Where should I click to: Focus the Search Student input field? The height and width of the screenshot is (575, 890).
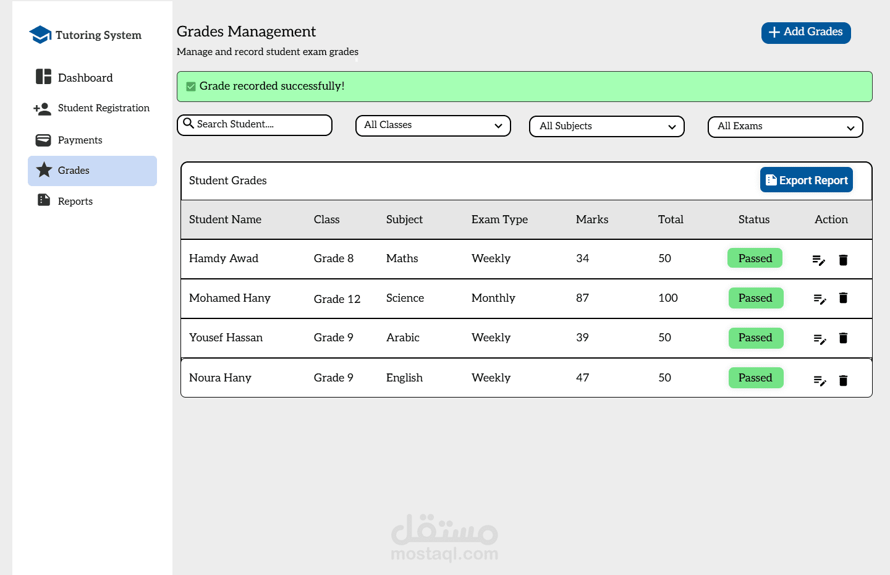coord(255,125)
